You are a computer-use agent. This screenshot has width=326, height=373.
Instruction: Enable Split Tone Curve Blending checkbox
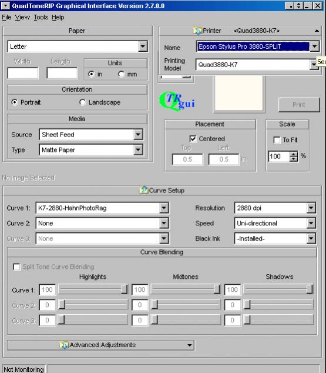click(x=16, y=267)
